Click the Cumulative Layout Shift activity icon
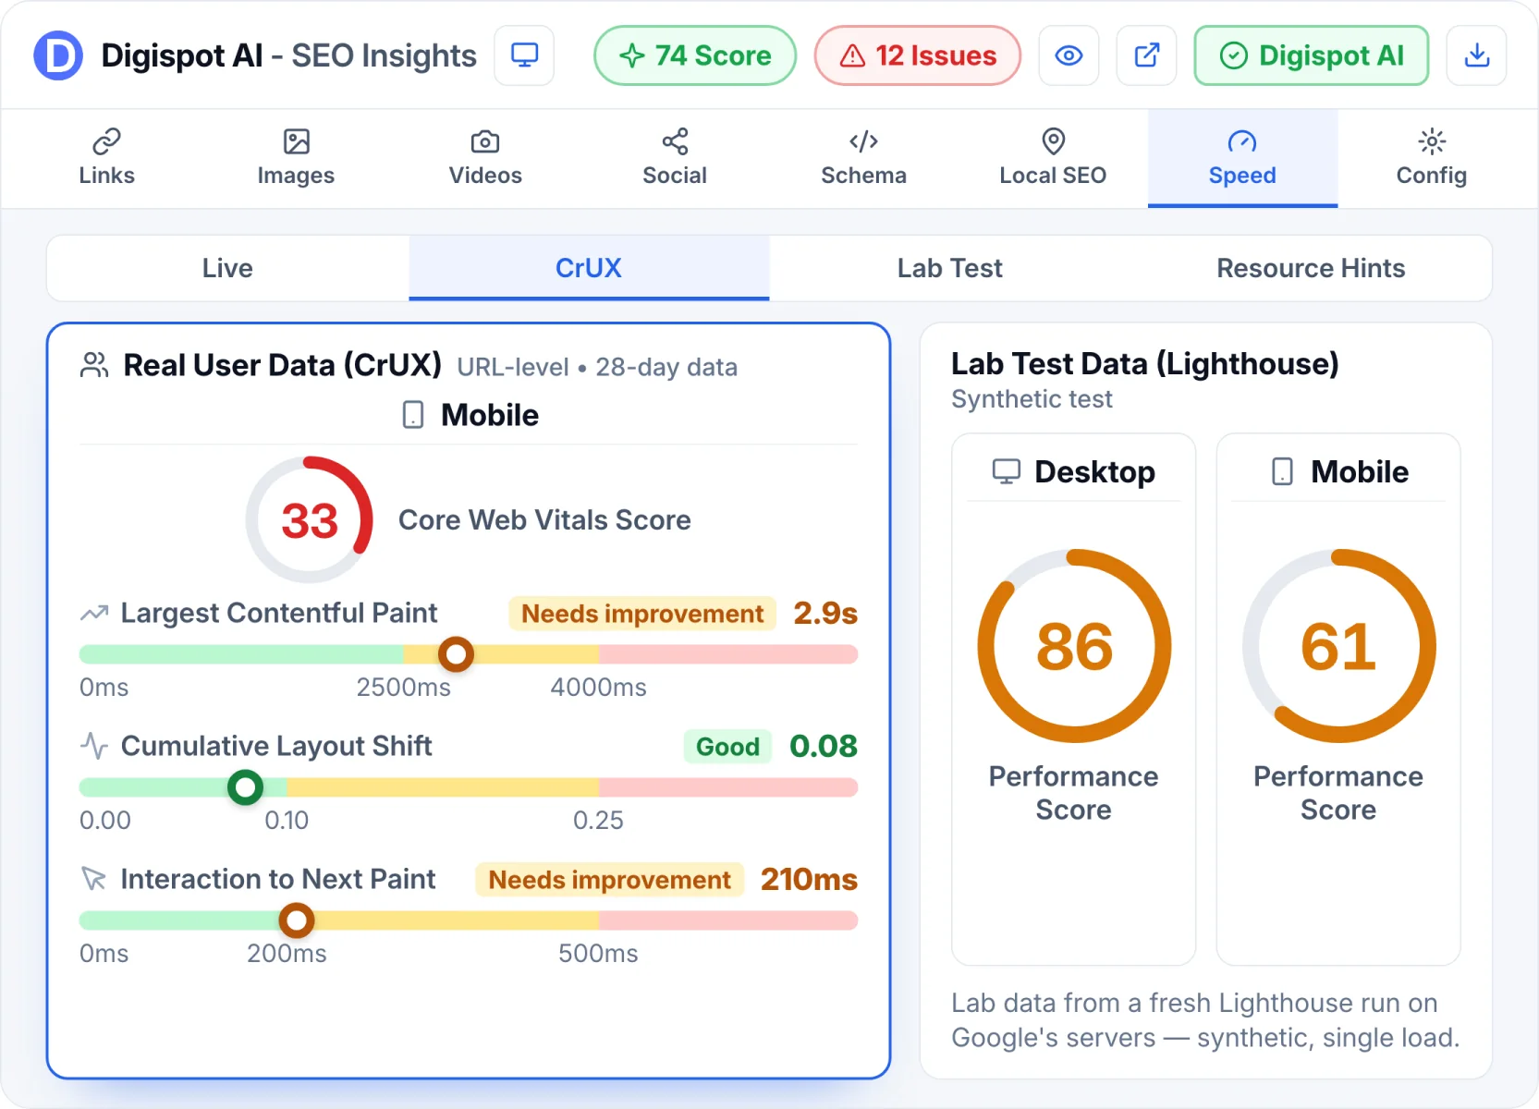 (x=94, y=746)
